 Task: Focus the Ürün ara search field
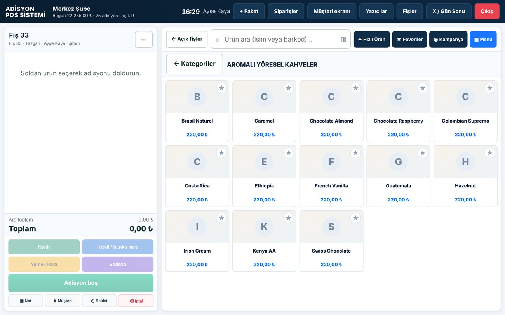[280, 40]
